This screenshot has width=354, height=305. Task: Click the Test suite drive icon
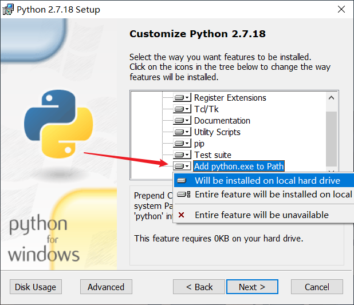point(182,155)
